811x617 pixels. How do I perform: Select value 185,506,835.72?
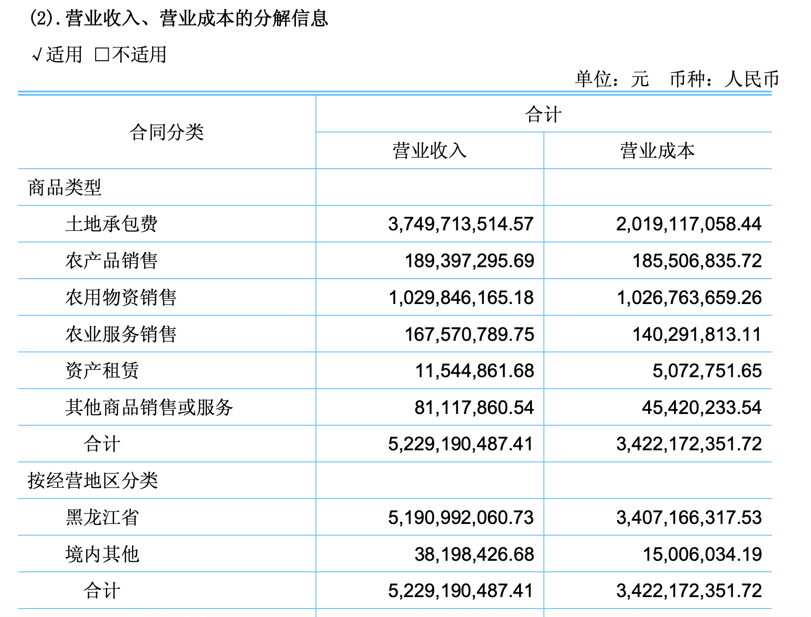tap(697, 261)
